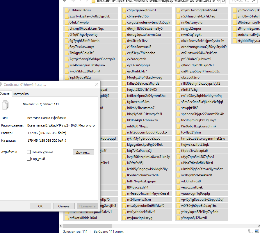This screenshot has height=233, width=260.
Task: Select folder name 6g7yqh88btf44dmh
Action: click(84, 41)
